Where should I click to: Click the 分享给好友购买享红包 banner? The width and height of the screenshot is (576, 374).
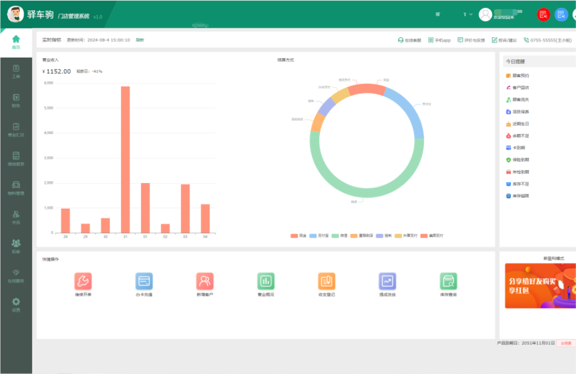540,286
